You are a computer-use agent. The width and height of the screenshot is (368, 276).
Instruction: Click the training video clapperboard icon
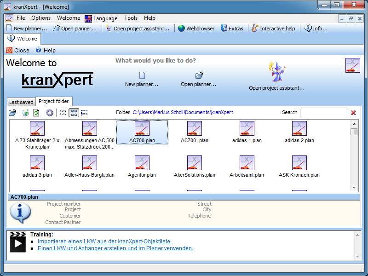coord(18,242)
